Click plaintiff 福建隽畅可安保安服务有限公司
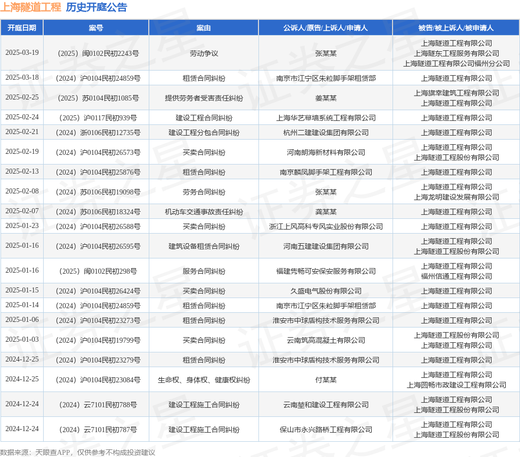The width and height of the screenshot is (520, 457). click(326, 271)
